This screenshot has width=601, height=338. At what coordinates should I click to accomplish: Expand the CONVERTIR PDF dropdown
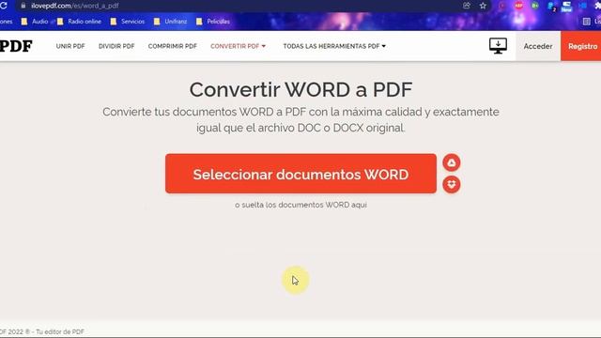tap(238, 46)
